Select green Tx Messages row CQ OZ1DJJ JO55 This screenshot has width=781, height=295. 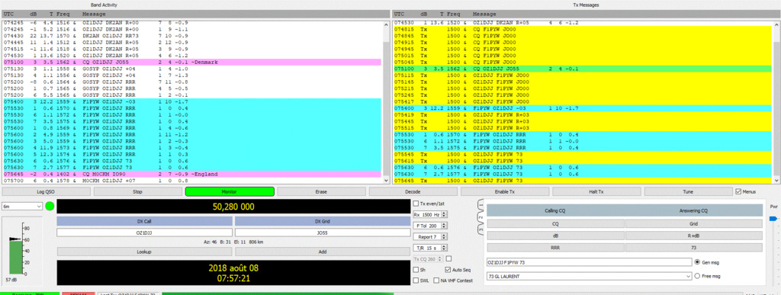point(583,69)
